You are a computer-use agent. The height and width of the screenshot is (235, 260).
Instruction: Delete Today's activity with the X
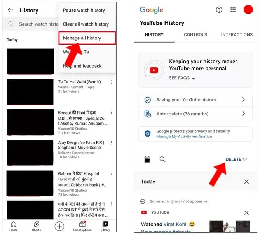246,182
